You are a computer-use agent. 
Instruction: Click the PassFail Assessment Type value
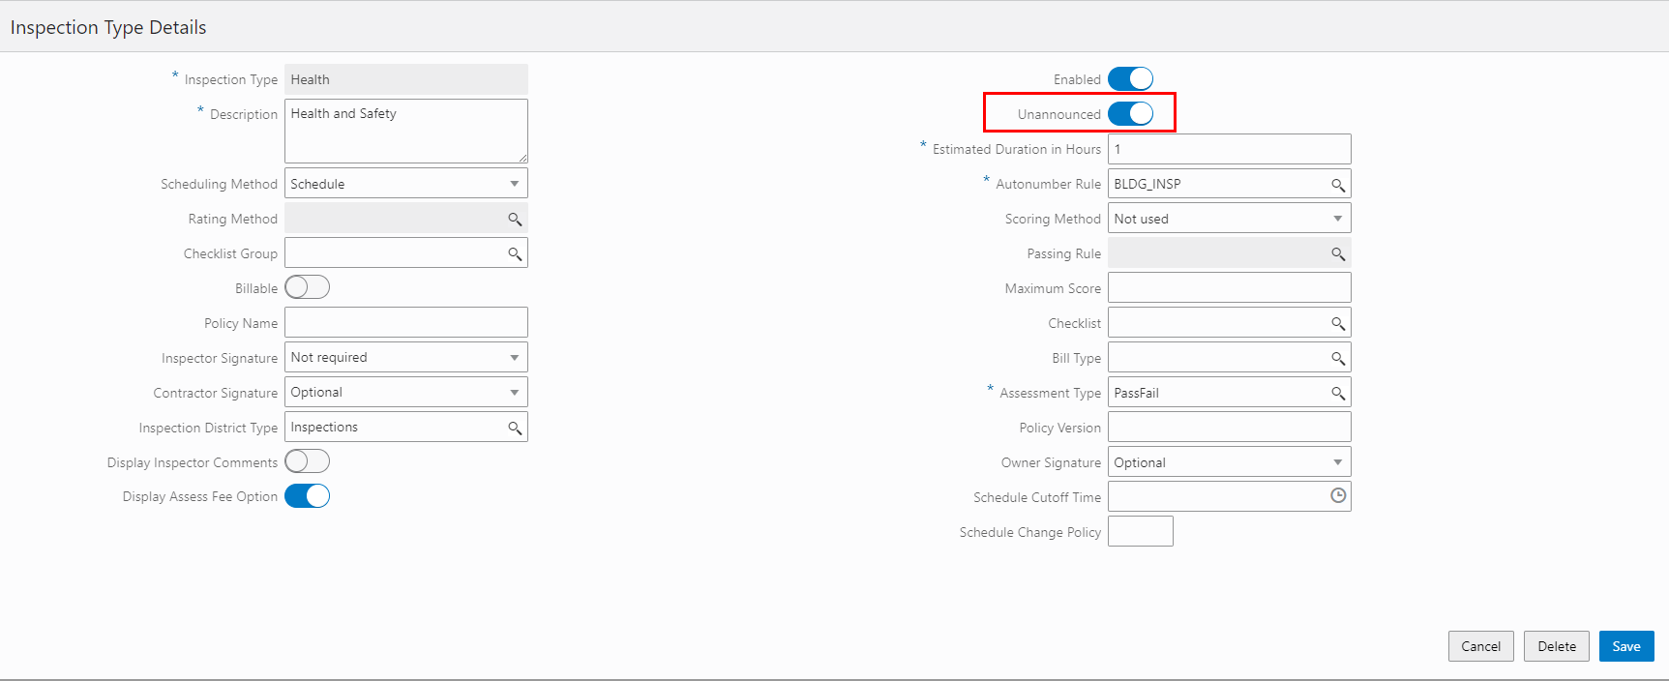(x=1137, y=394)
